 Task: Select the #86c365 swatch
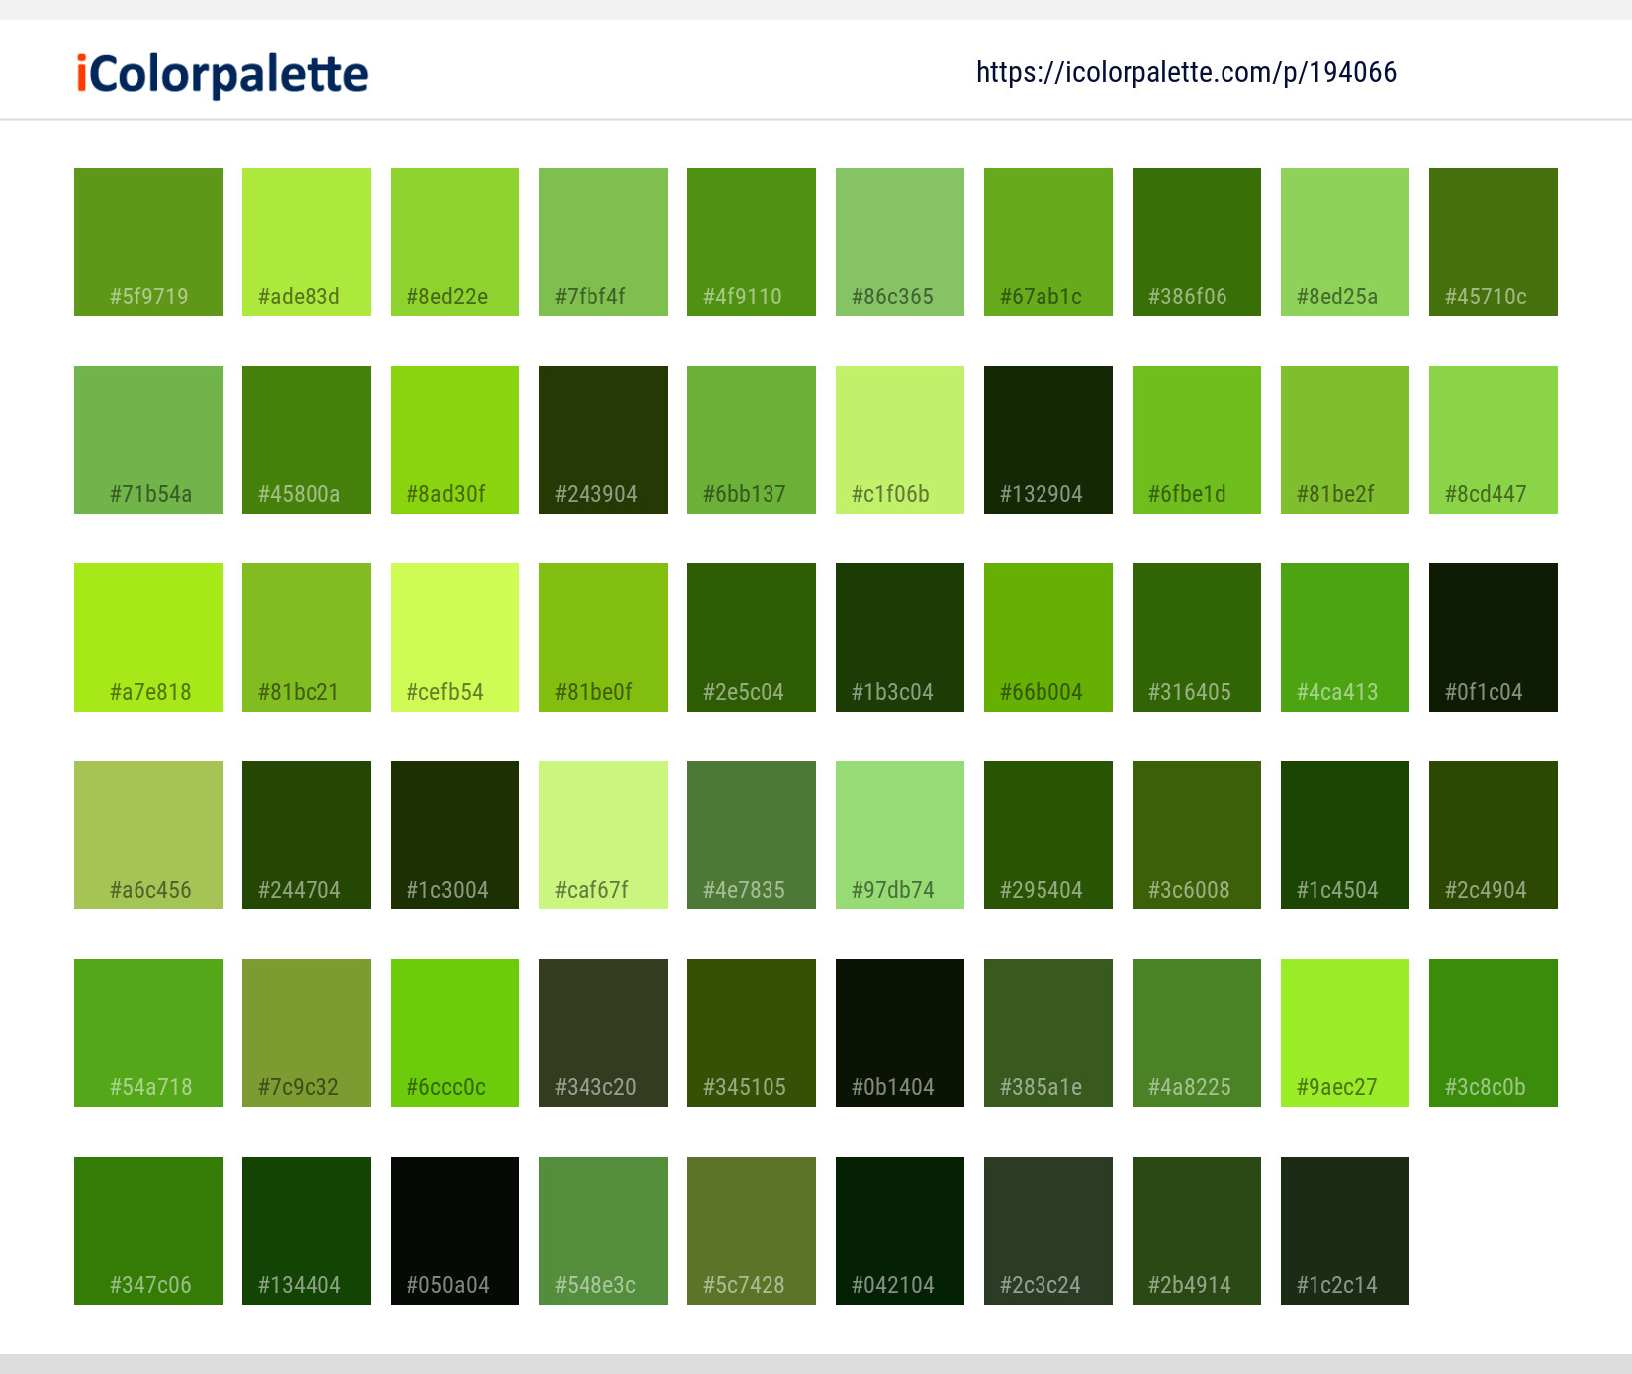tap(900, 242)
